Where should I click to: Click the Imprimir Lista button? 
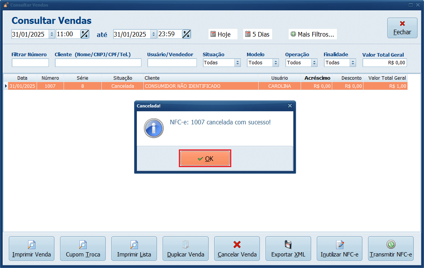(x=134, y=248)
